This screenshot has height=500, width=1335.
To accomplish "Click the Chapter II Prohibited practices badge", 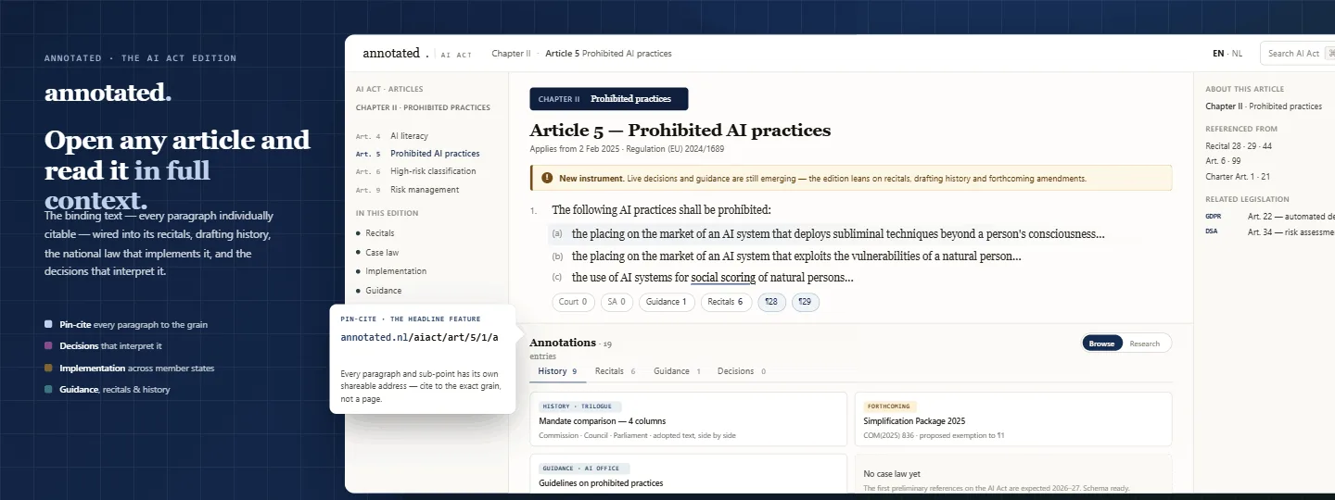I will coord(608,99).
